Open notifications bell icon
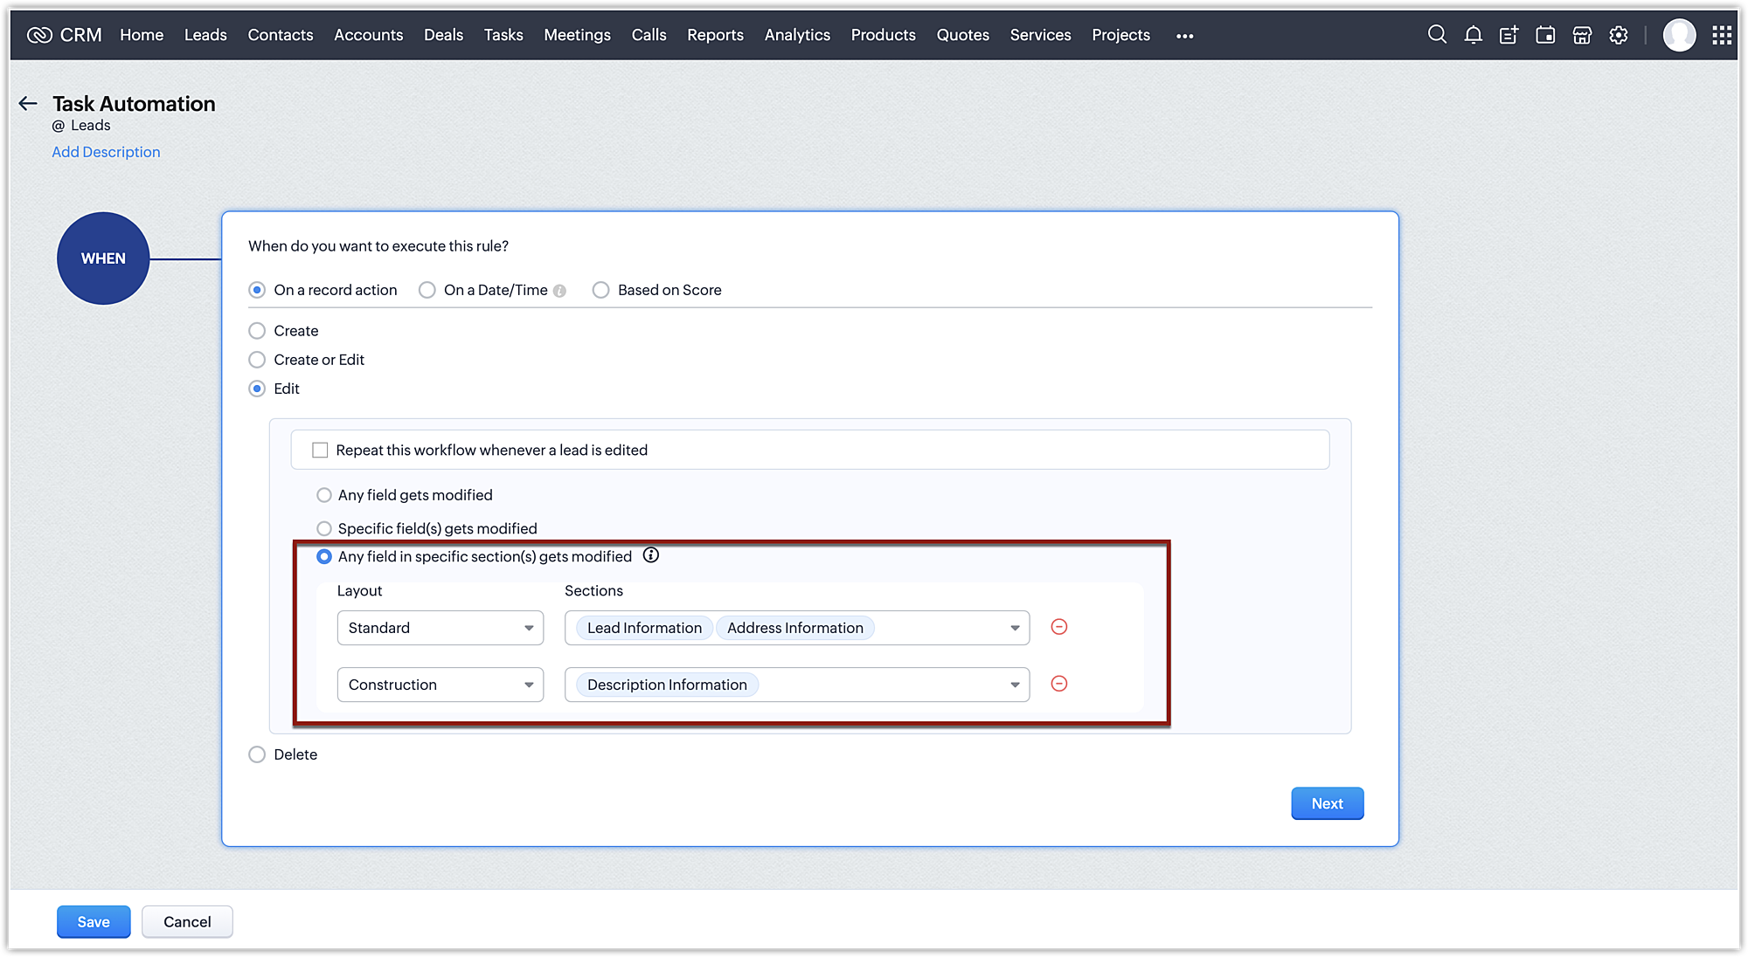Viewport: 1748px width, 957px height. coord(1474,35)
